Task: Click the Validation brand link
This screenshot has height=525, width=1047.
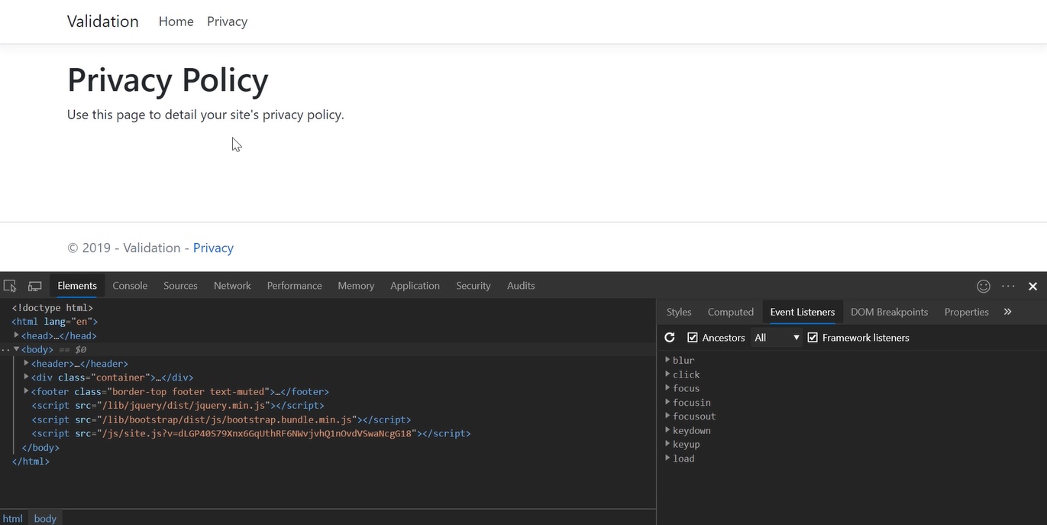Action: click(x=103, y=21)
